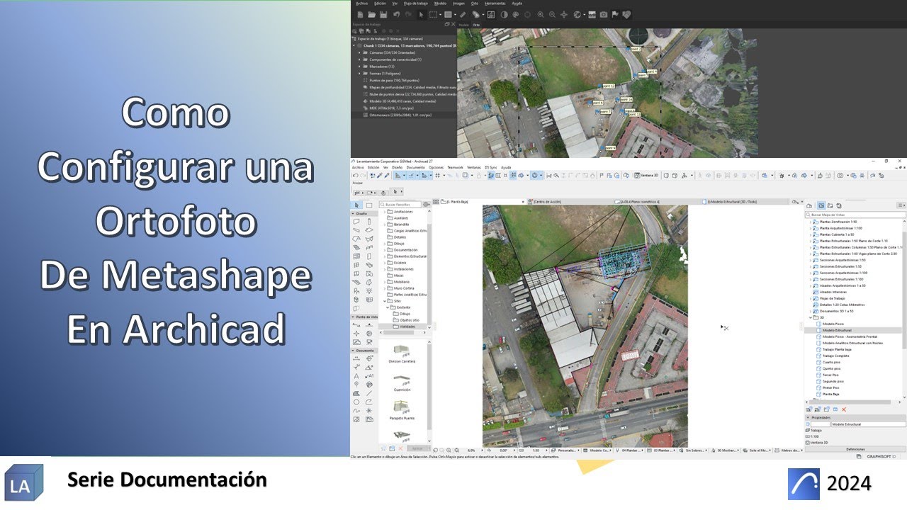This screenshot has width=907, height=510.
Task: Open Teamwork menu in Archicad
Action: coord(454,167)
